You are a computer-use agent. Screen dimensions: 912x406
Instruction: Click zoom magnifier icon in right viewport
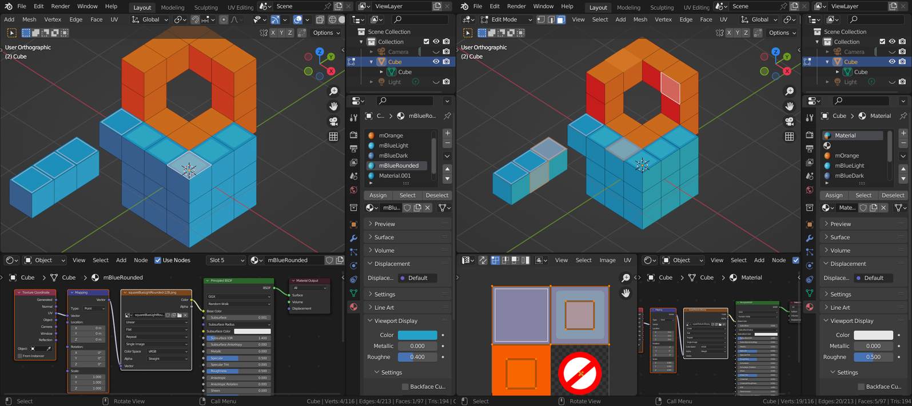coord(790,91)
